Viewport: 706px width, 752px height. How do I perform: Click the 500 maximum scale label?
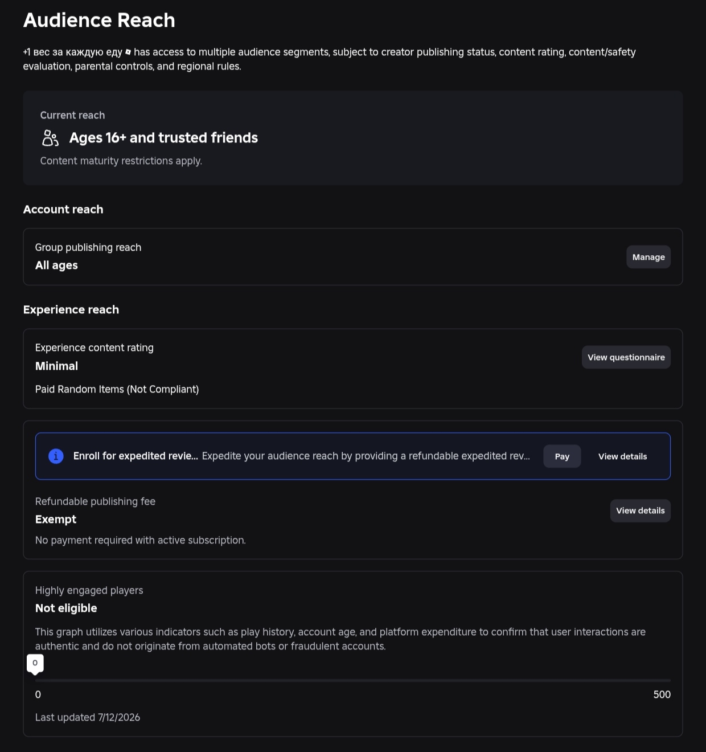point(662,694)
